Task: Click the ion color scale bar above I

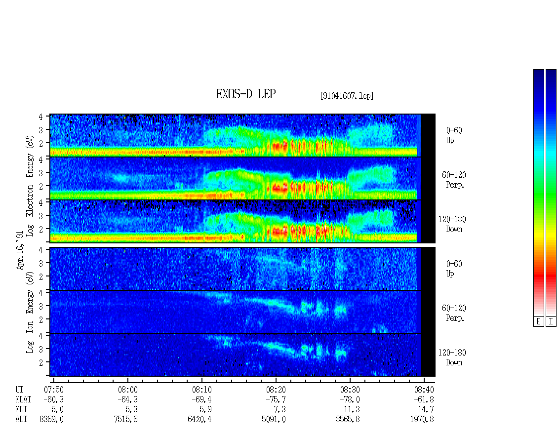Action: coord(551,192)
